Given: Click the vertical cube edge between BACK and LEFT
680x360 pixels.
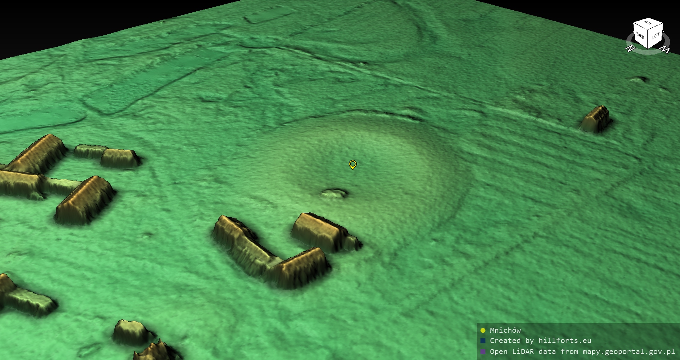Looking at the screenshot, I should click(648, 40).
